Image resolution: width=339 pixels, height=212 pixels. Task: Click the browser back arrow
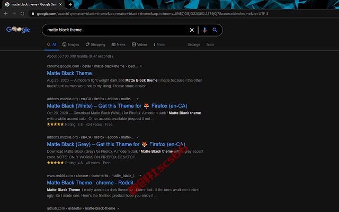tap(6, 14)
